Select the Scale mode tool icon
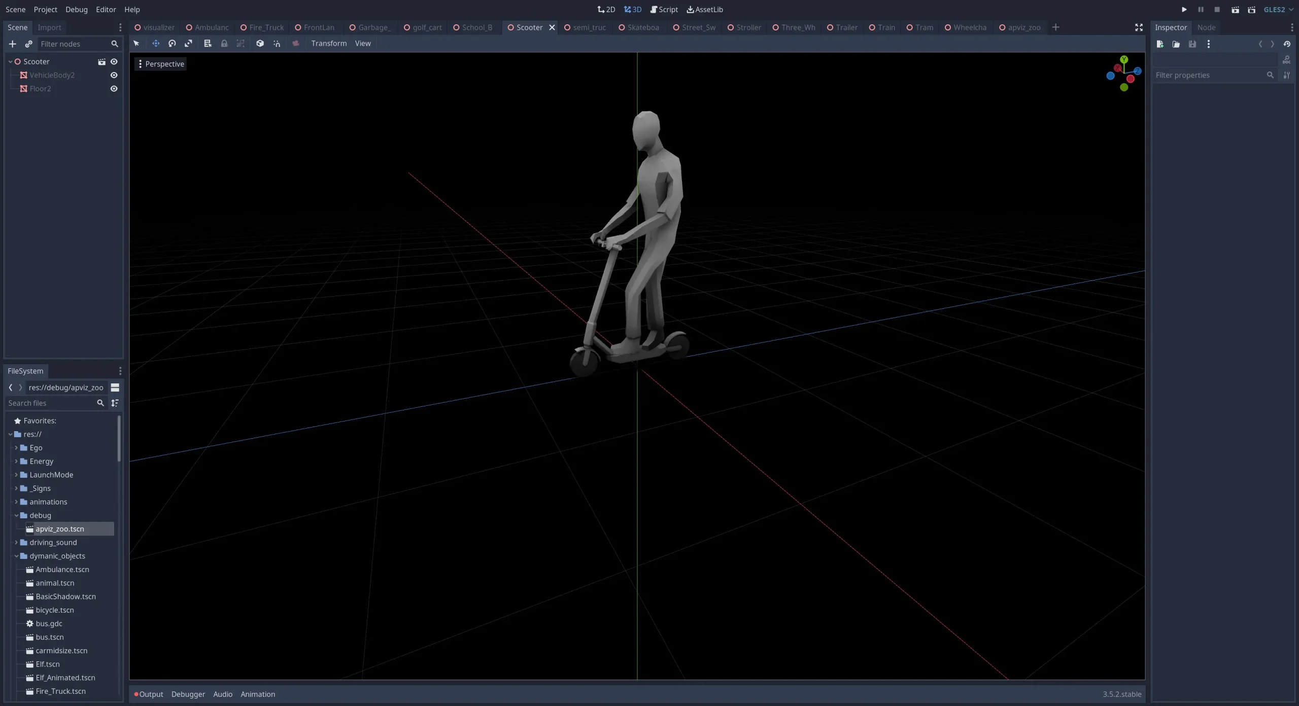Screen dimensions: 1299x706 188,44
